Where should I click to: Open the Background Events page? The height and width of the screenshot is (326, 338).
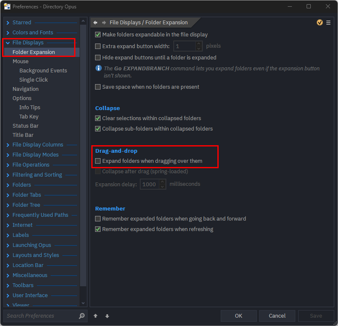click(43, 71)
